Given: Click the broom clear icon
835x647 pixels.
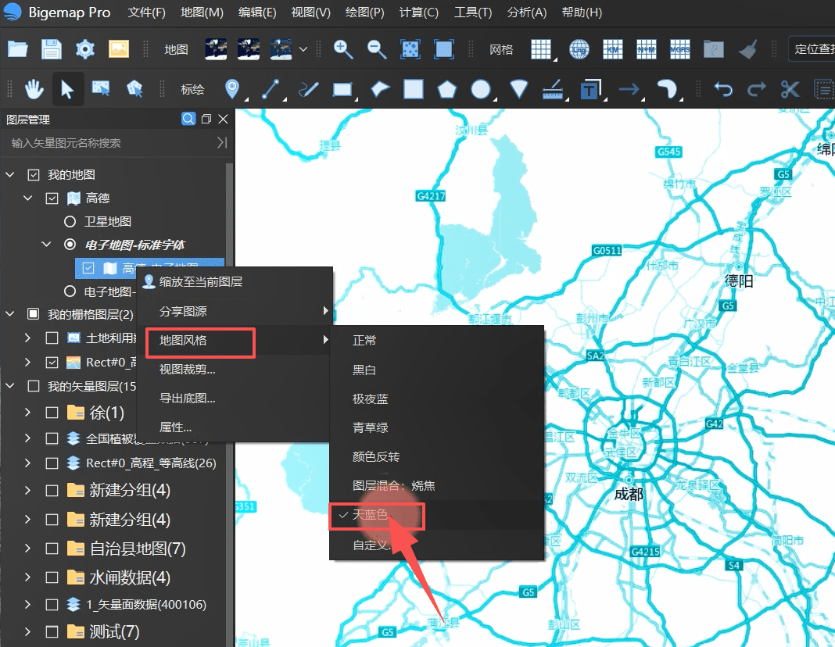Looking at the screenshot, I should coord(748,49).
